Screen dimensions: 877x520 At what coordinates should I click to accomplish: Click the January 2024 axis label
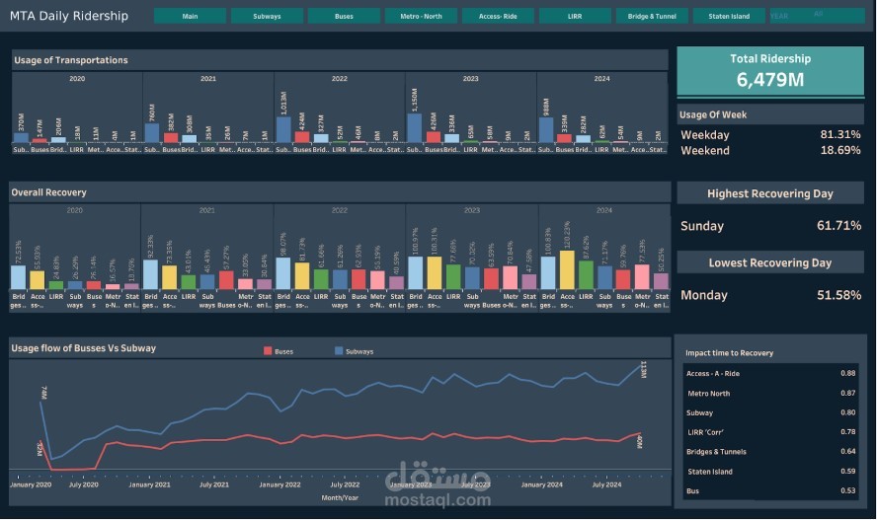(541, 484)
